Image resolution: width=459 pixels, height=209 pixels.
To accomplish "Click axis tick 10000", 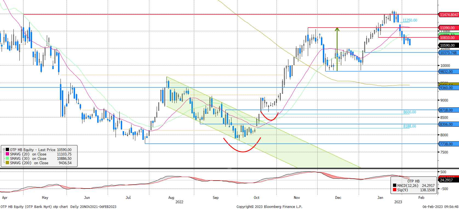I will (445, 66).
